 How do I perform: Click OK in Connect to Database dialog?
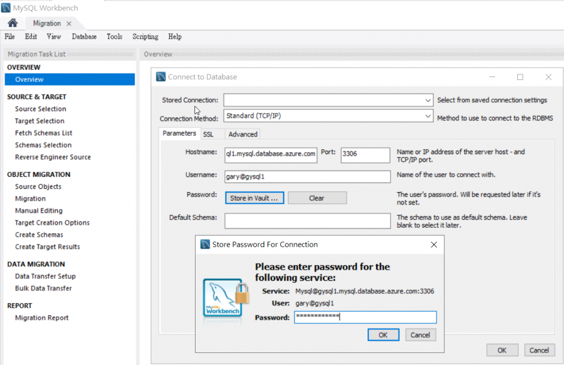[502, 350]
